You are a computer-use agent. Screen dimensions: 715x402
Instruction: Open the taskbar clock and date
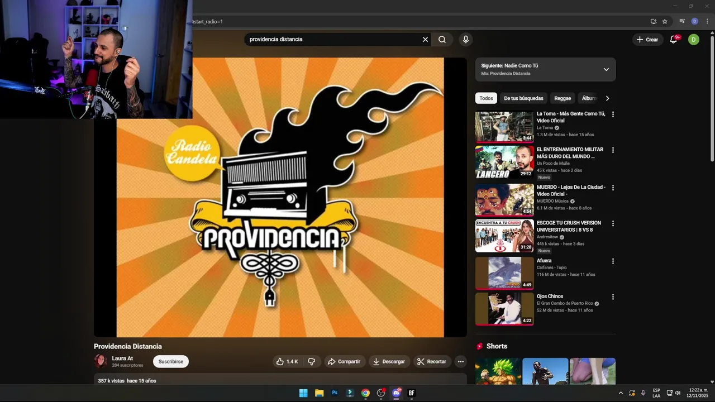(x=698, y=393)
